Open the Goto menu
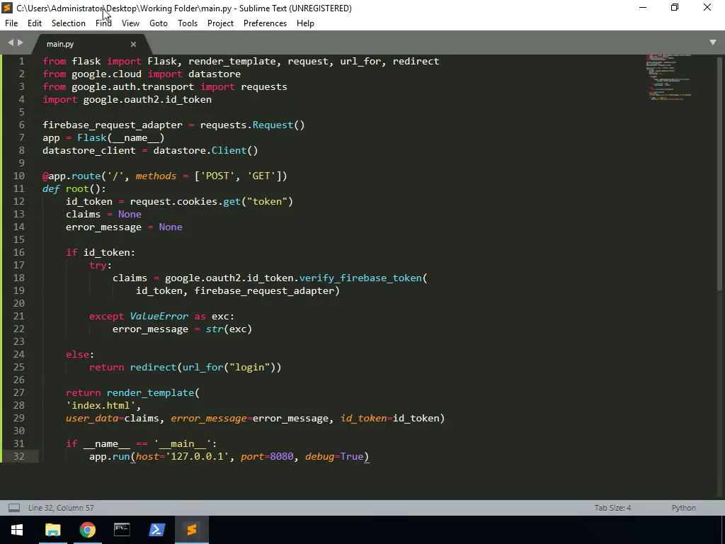 (159, 23)
